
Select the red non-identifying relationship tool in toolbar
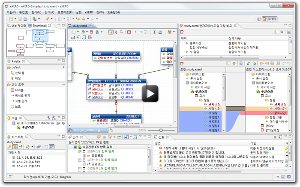point(135,32)
